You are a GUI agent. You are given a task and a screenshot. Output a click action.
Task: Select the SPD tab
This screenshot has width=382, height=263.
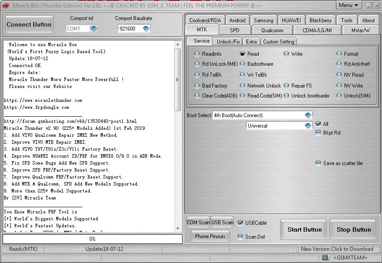coord(235,30)
